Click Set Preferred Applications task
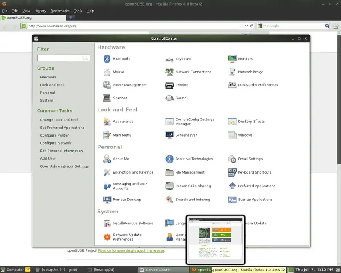Screen dimensions: 341x273 coord(62,128)
